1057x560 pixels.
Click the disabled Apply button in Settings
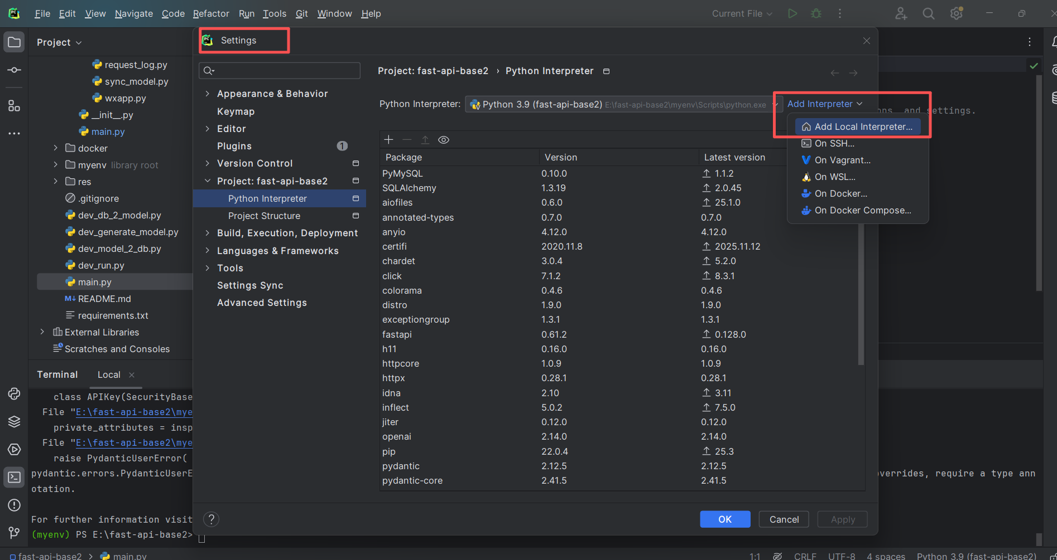tap(843, 519)
